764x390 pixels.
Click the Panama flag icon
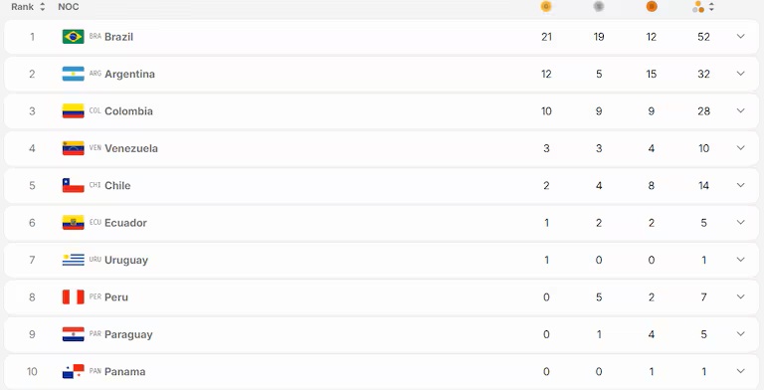(x=73, y=371)
